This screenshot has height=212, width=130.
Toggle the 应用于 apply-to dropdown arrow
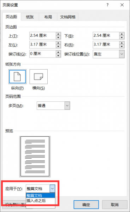(x=52, y=188)
